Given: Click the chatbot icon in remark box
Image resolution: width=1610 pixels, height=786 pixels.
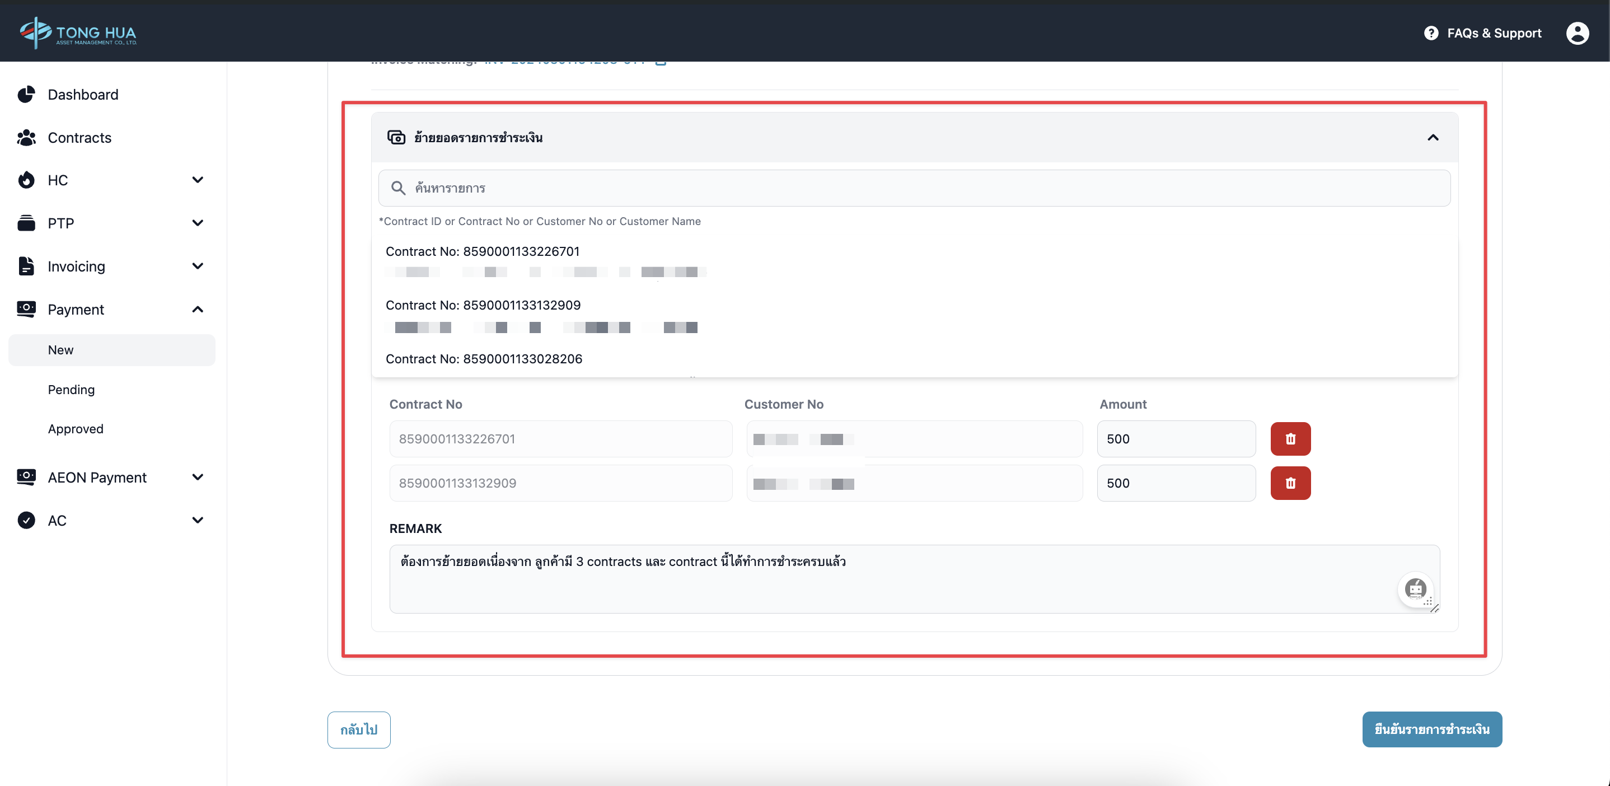Looking at the screenshot, I should (x=1415, y=588).
